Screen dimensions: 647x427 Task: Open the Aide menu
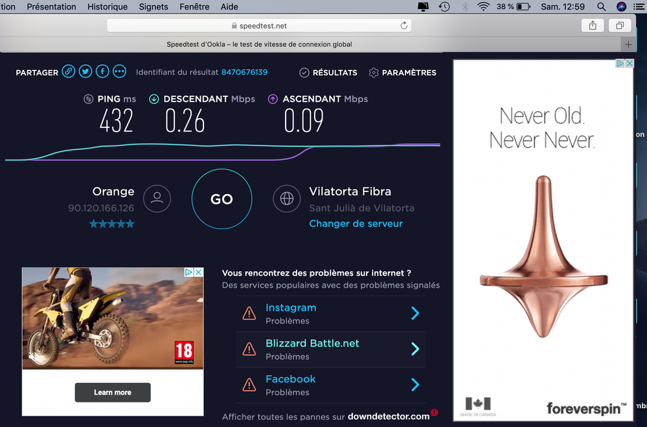[x=229, y=6]
